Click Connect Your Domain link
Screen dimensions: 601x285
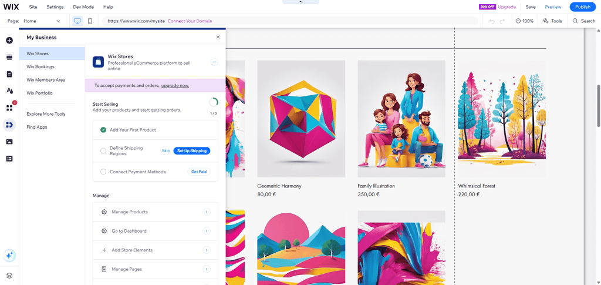coord(190,21)
